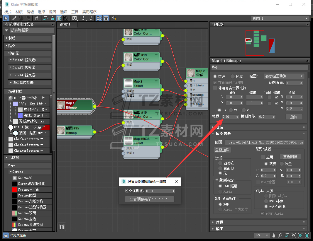
Task: Click the select by material icon
Action: (114, 18)
